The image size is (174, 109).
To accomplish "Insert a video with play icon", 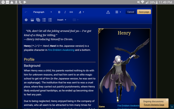I will [x=26, y=20].
